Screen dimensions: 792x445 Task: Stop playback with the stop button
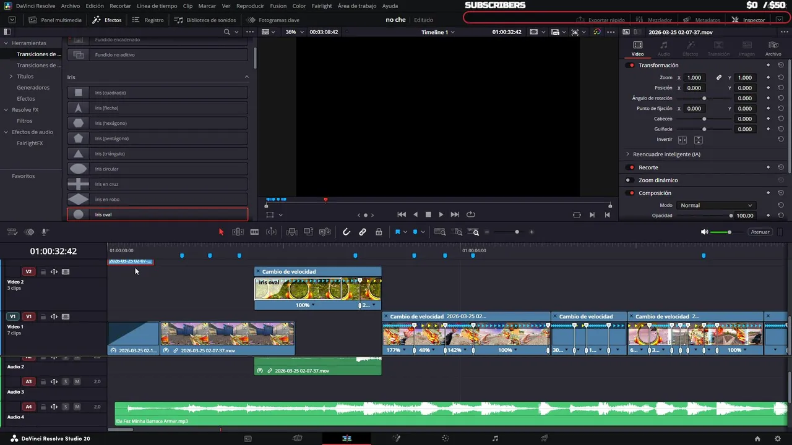point(428,214)
